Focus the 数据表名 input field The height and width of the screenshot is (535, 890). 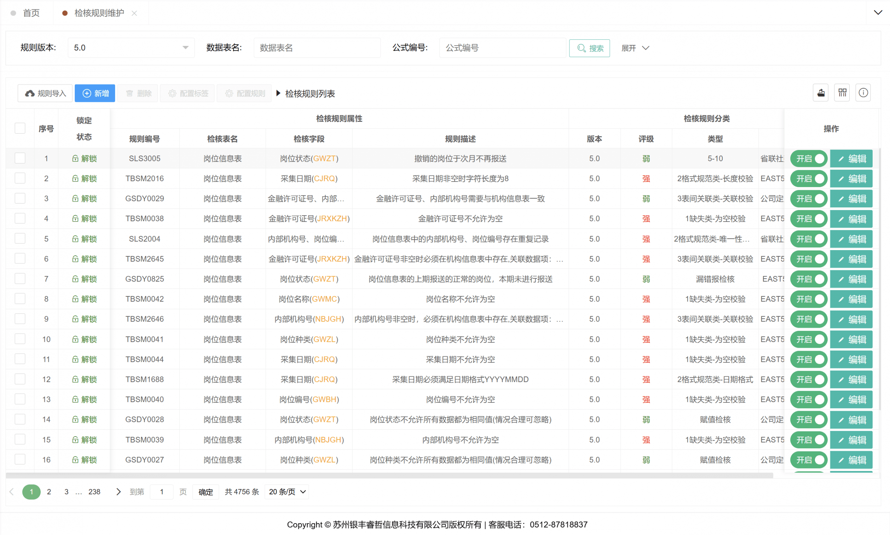tap(317, 48)
